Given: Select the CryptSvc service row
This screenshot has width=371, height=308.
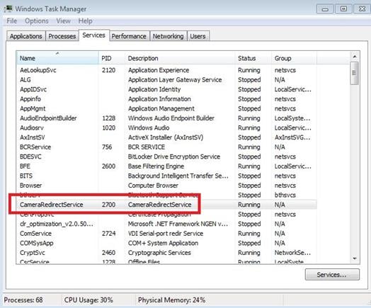Looking at the screenshot, I should tap(167, 253).
